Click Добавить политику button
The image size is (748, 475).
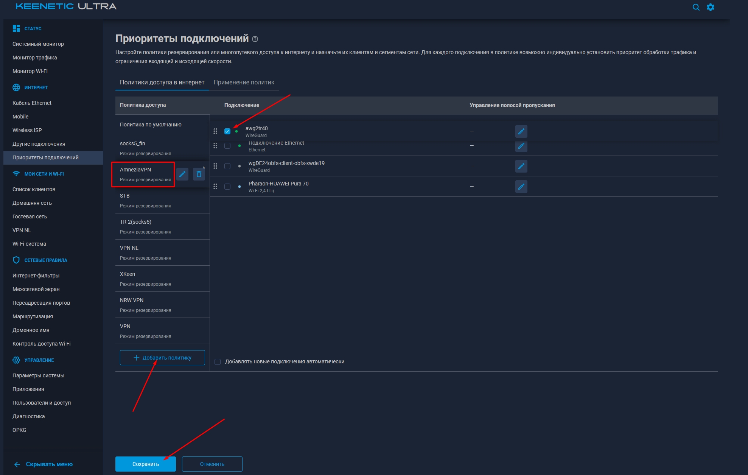pos(162,358)
